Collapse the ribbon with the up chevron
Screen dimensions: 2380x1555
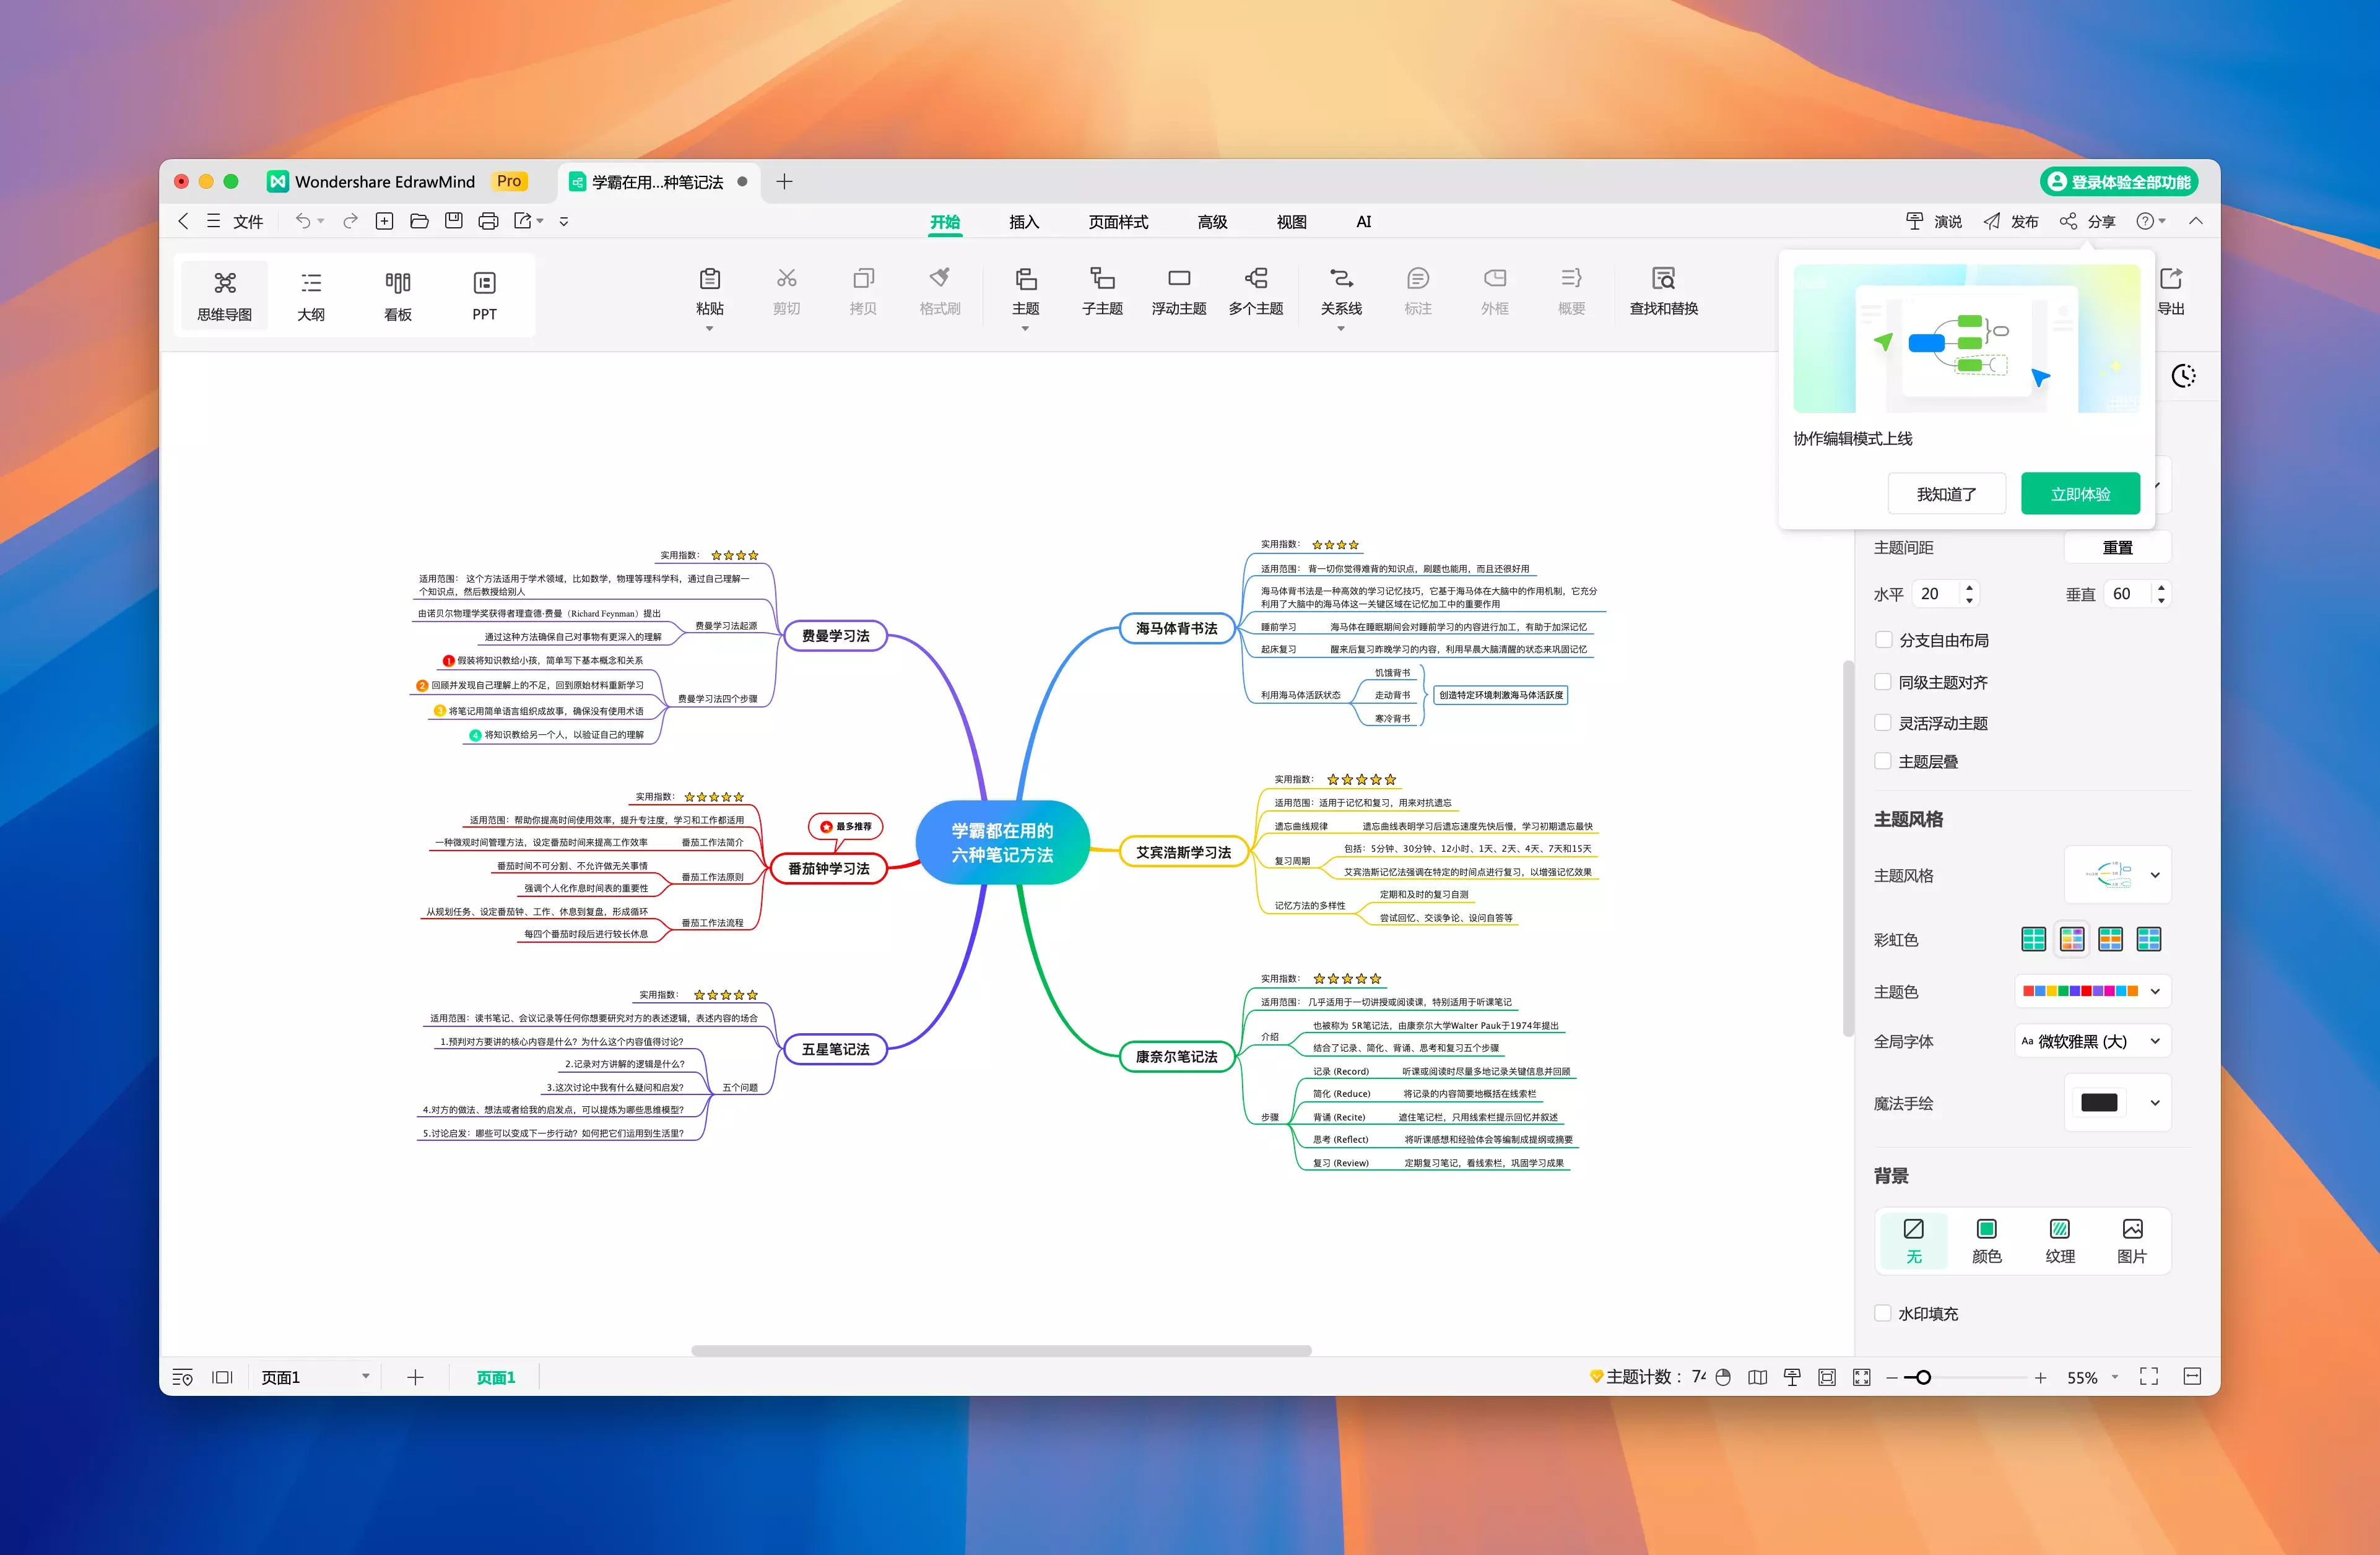[2196, 221]
